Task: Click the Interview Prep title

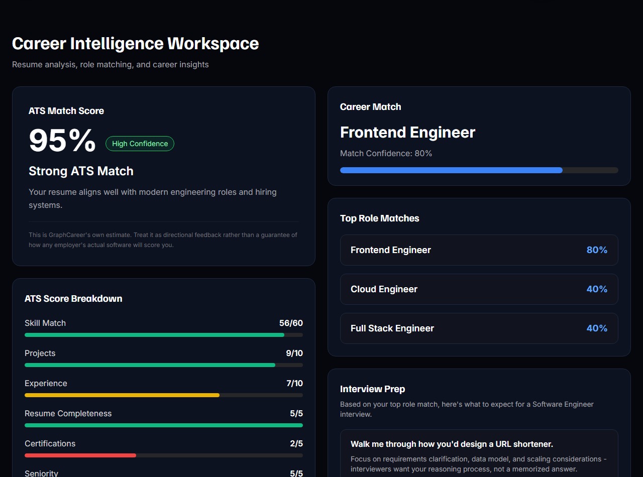Action: [373, 389]
